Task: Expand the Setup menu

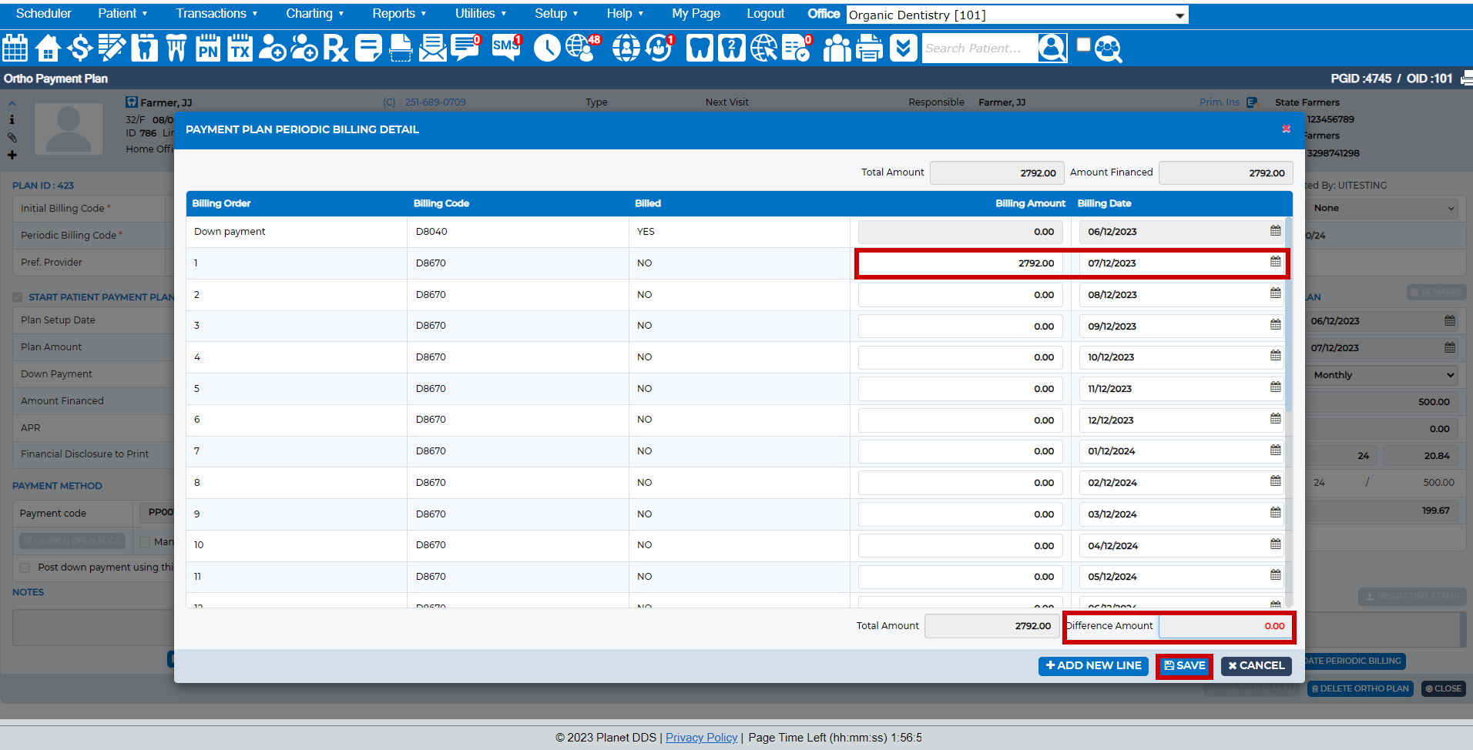Action: (556, 13)
